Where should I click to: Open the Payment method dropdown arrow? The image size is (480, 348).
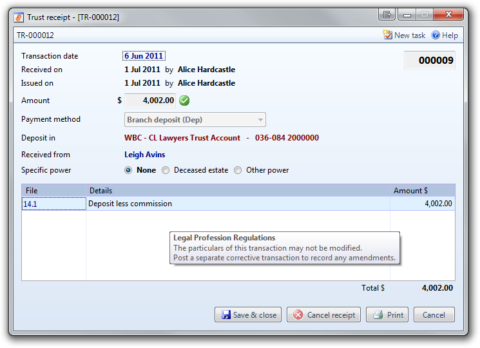point(260,120)
